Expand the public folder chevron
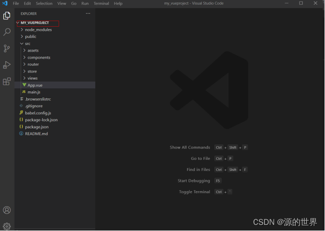The width and height of the screenshot is (325, 231). 22,37
